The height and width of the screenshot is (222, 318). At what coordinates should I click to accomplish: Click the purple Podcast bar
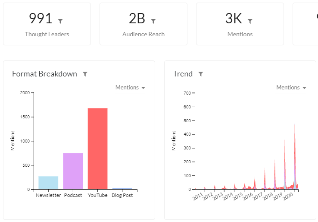73,171
